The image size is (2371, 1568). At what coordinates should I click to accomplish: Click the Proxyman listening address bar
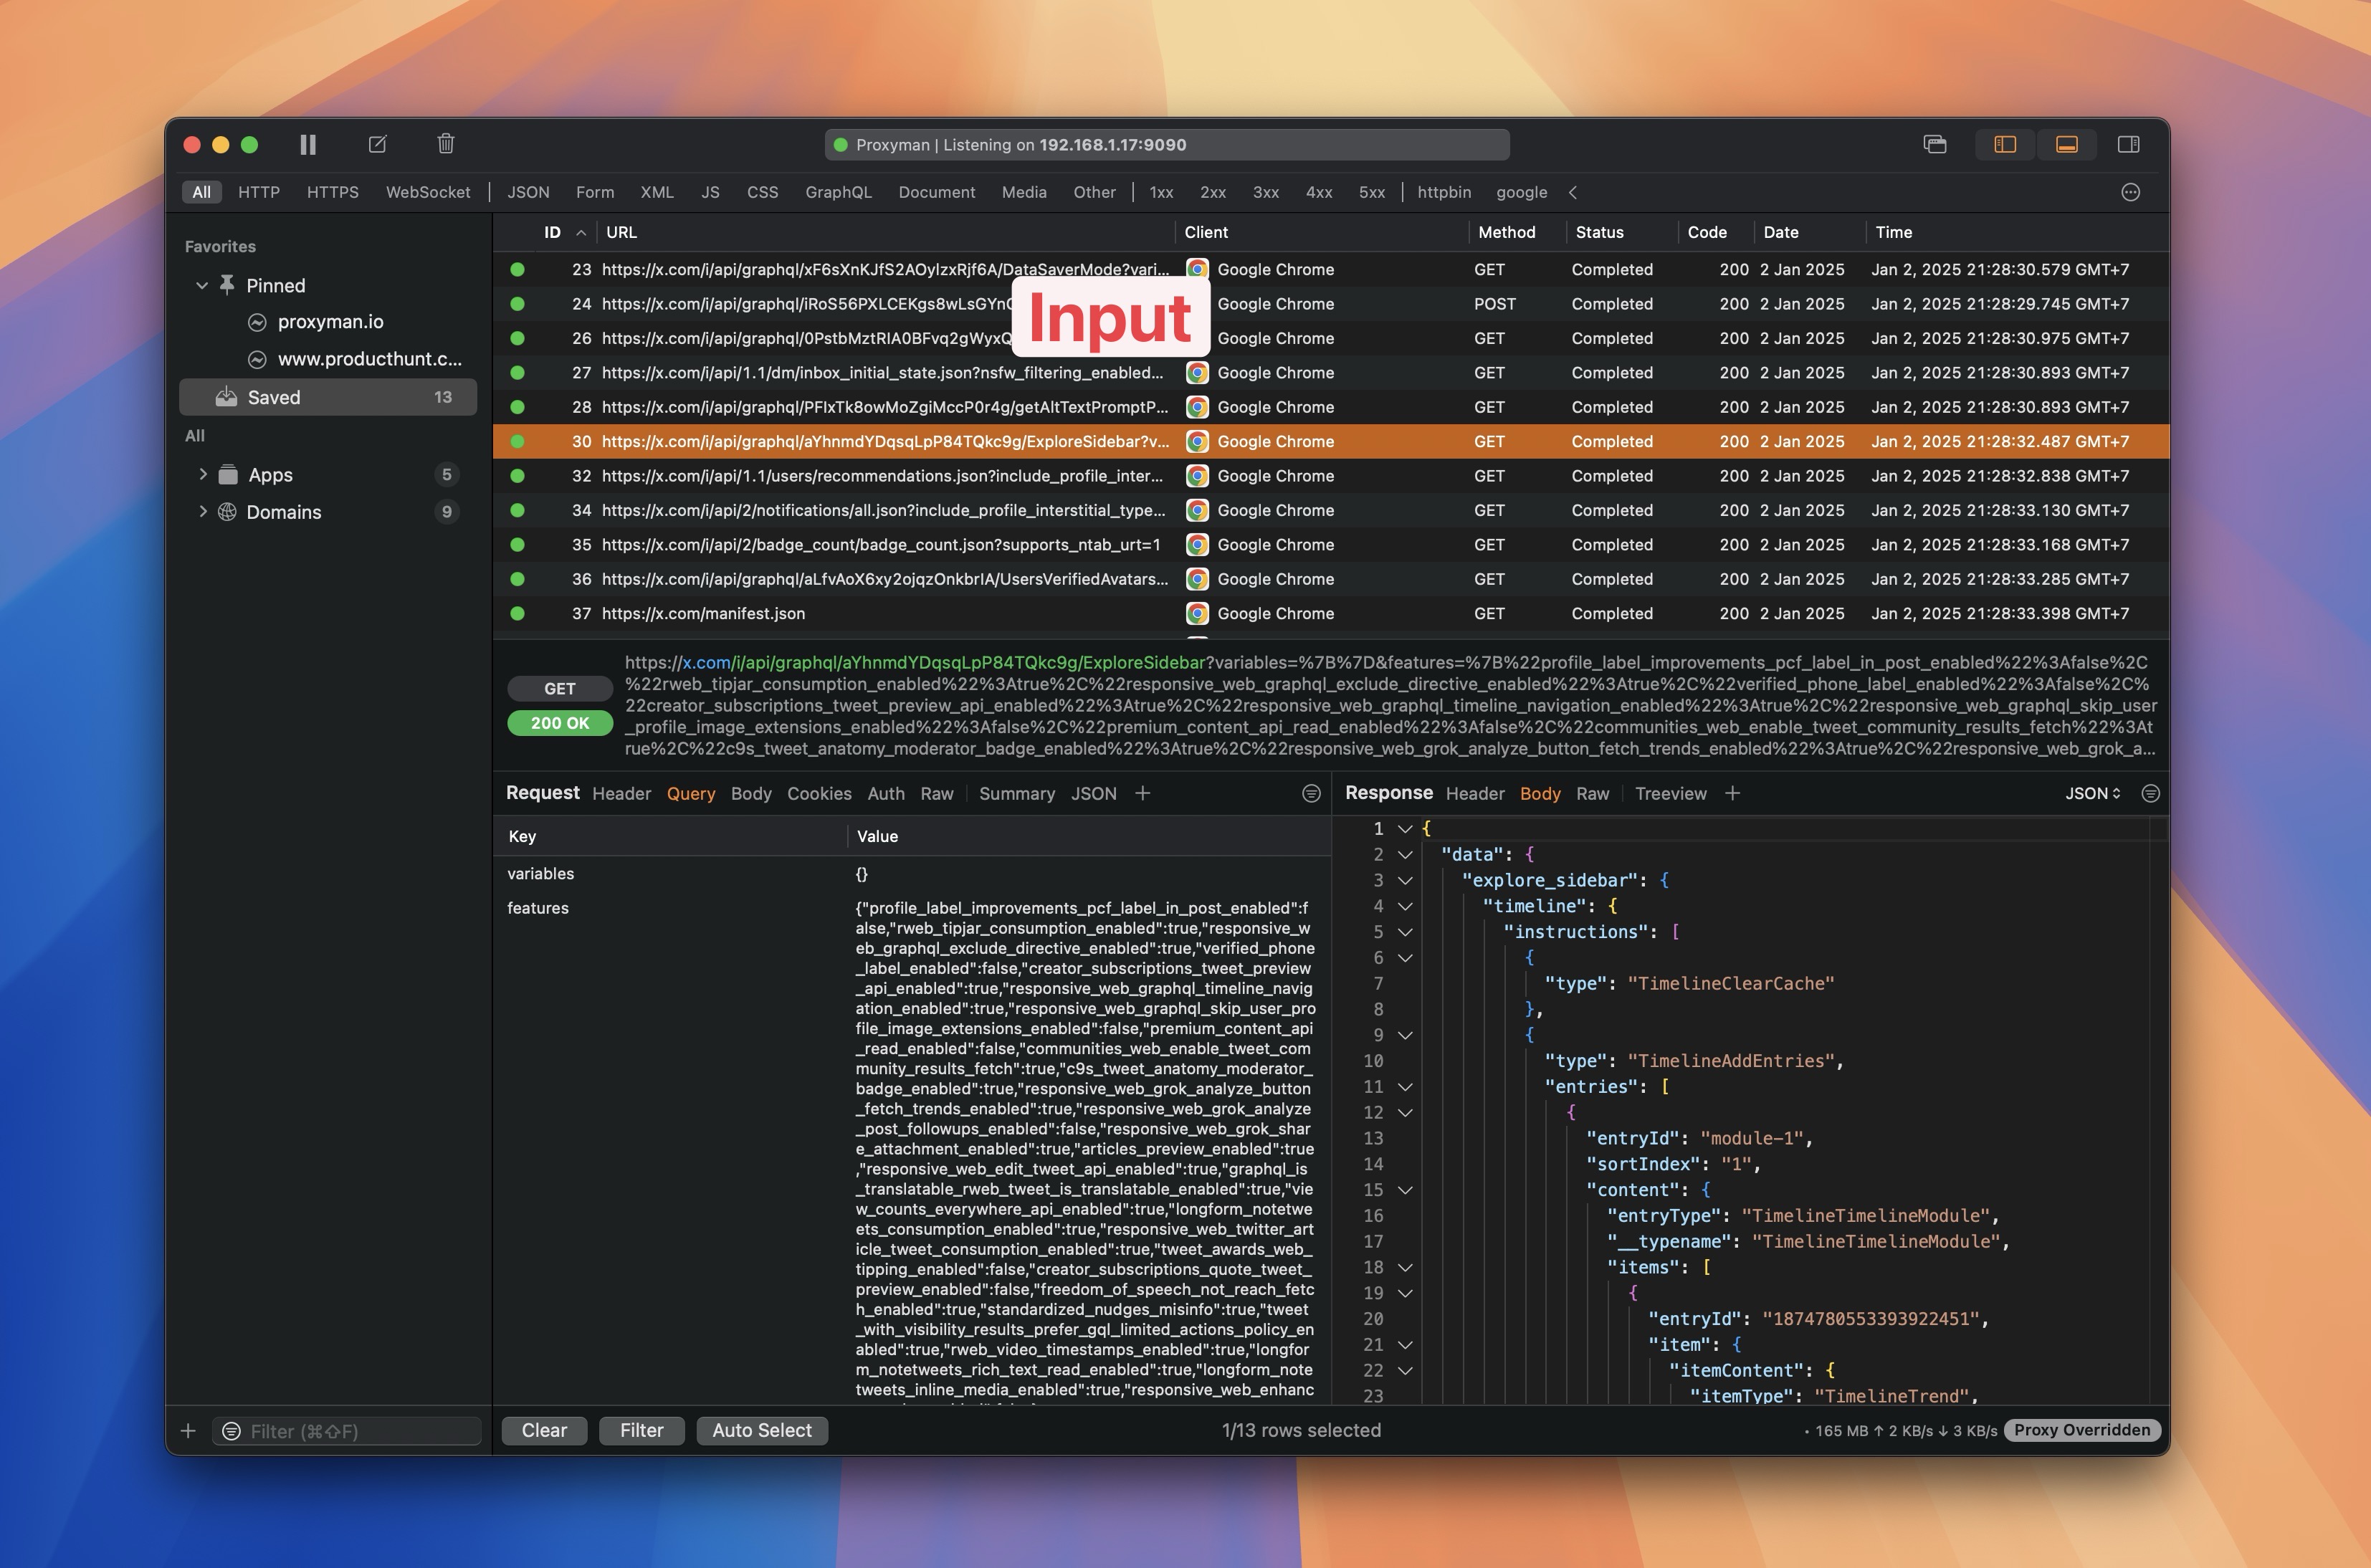(x=1167, y=145)
